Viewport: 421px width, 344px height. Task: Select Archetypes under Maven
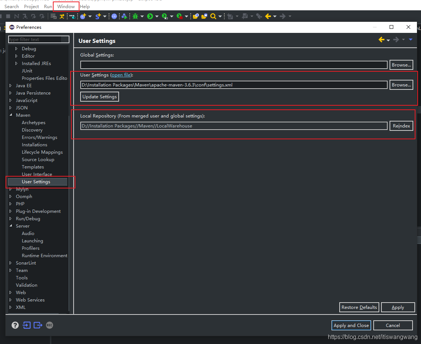pos(34,122)
